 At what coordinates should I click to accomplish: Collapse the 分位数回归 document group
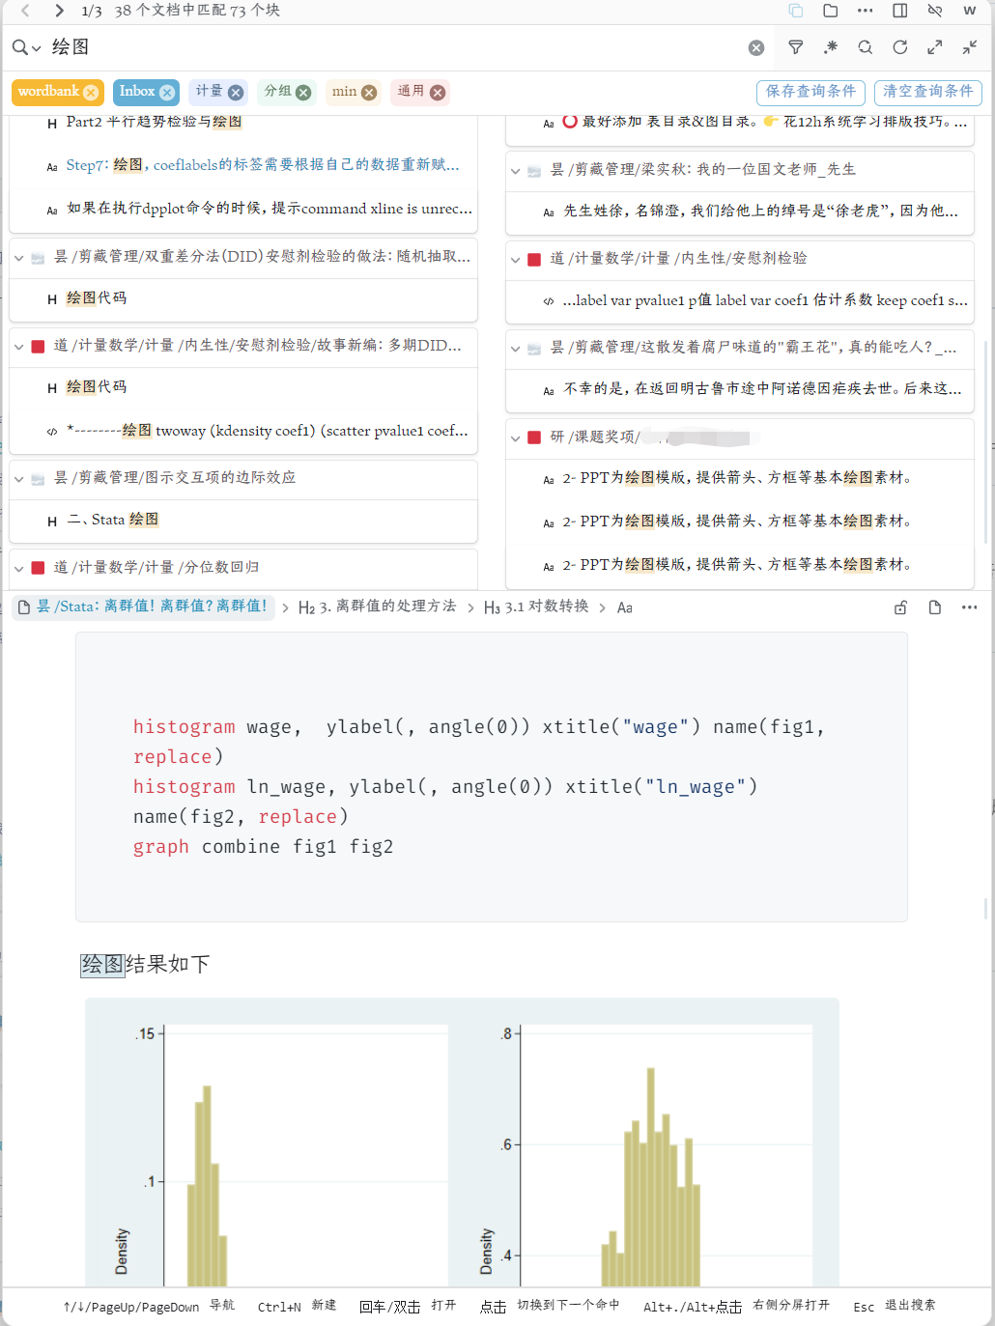[18, 568]
